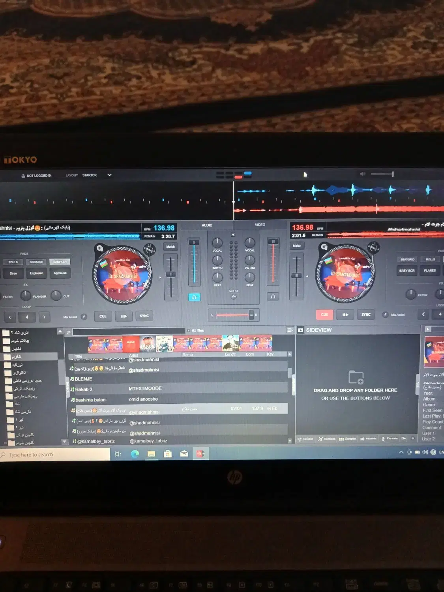Open the Sidelist tab in sideview

point(305,439)
